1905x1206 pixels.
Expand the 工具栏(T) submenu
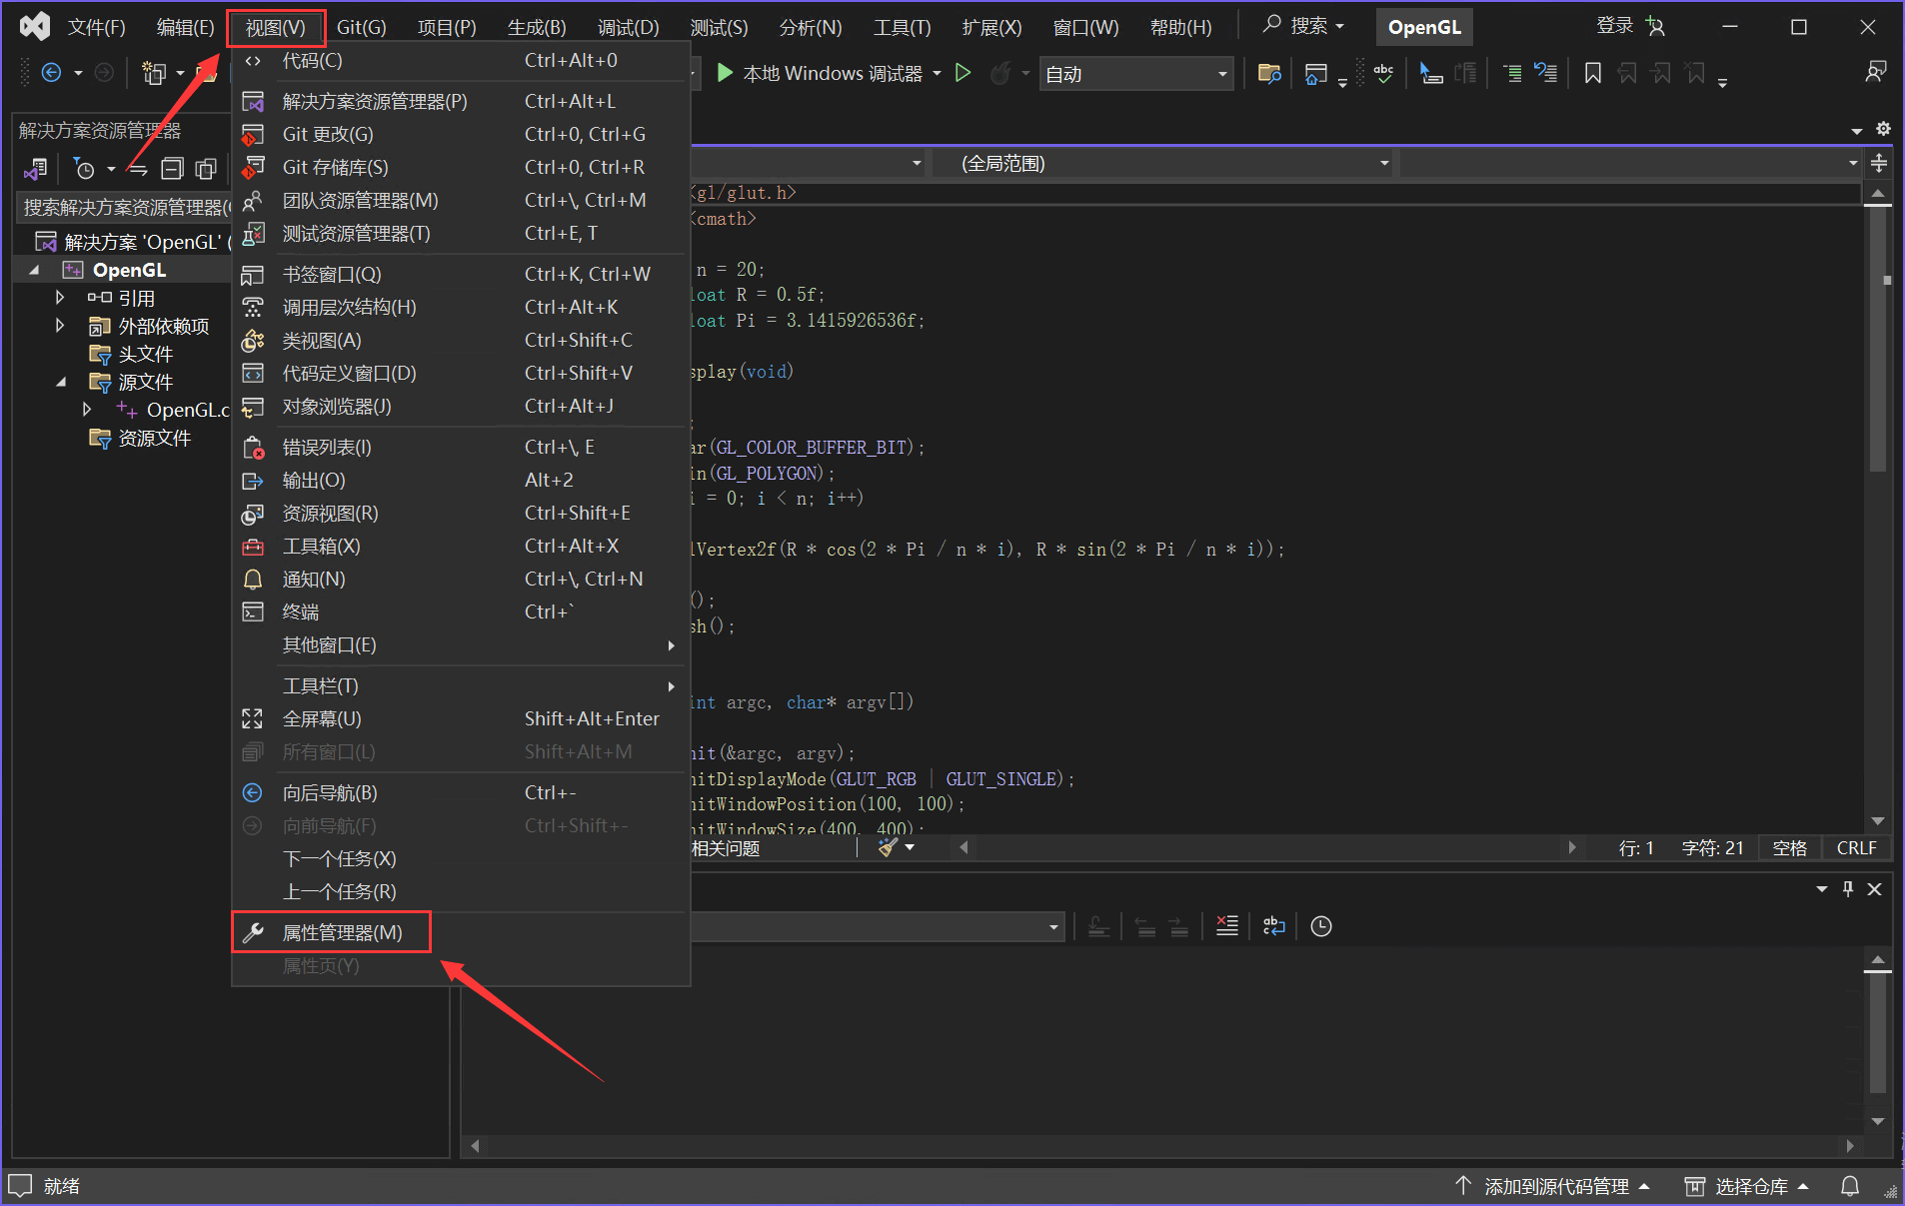[461, 685]
